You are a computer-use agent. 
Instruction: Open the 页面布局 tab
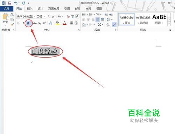tap(54, 8)
